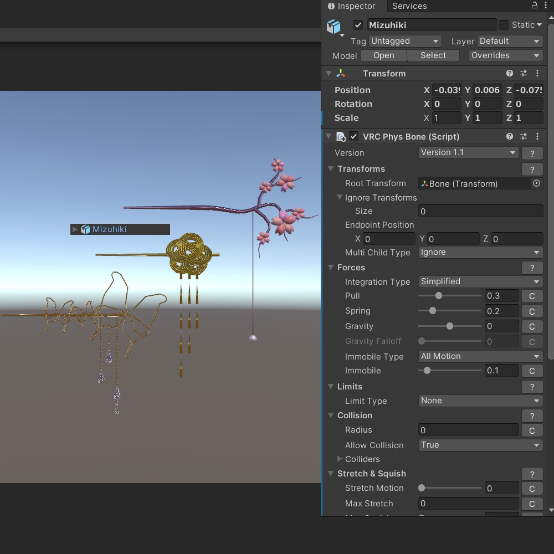Disable the VRC Phys Bone component checkbox
This screenshot has height=554, width=554.
click(x=353, y=136)
